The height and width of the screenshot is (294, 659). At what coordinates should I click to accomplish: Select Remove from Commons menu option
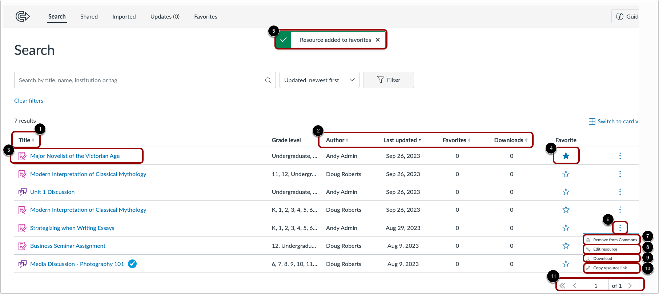click(x=611, y=240)
